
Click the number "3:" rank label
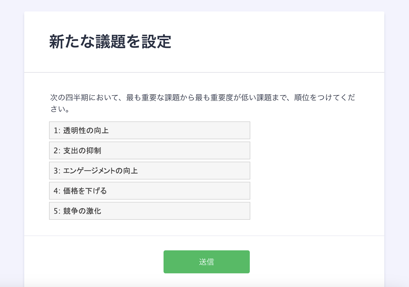coord(57,171)
